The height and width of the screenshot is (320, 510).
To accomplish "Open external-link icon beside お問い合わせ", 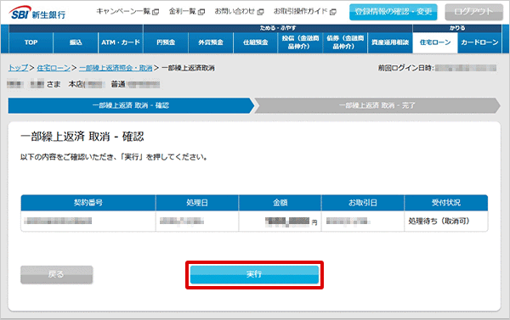I will (260, 12).
